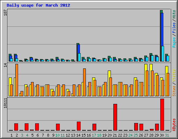The height and width of the screenshot is (139, 178).
Task: Click green weekend day label 17
Action: point(94,135)
